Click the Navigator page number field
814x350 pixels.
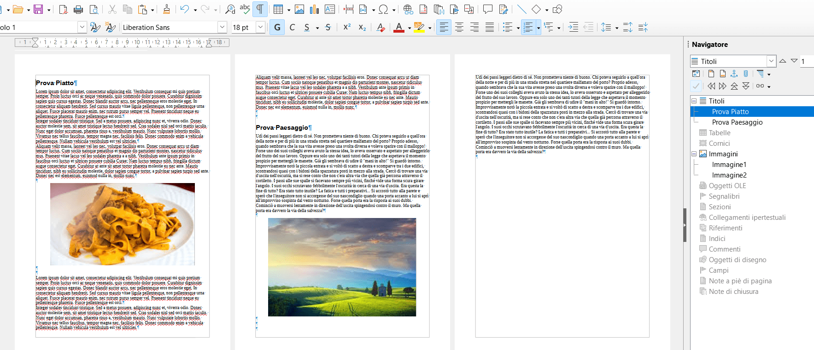pos(807,61)
